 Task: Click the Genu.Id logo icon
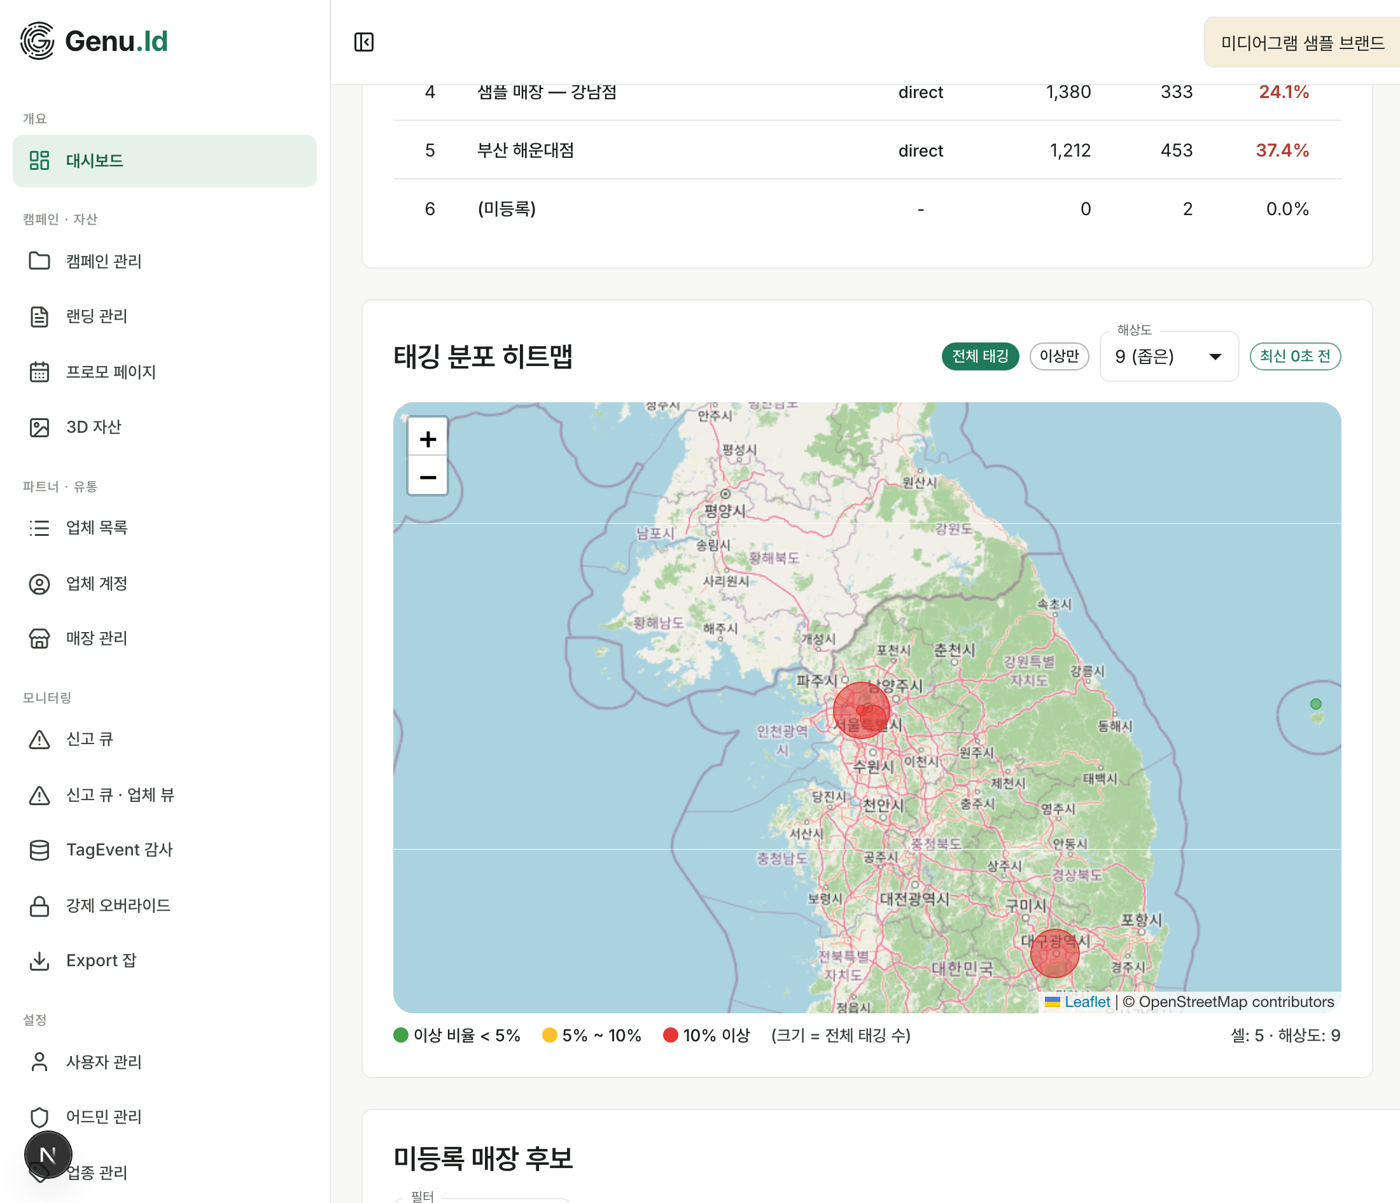pos(37,41)
